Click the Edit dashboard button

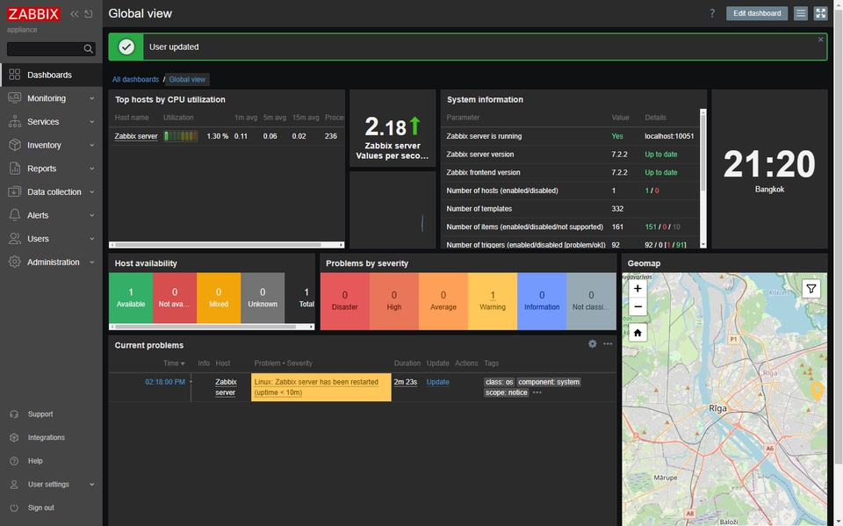click(756, 13)
